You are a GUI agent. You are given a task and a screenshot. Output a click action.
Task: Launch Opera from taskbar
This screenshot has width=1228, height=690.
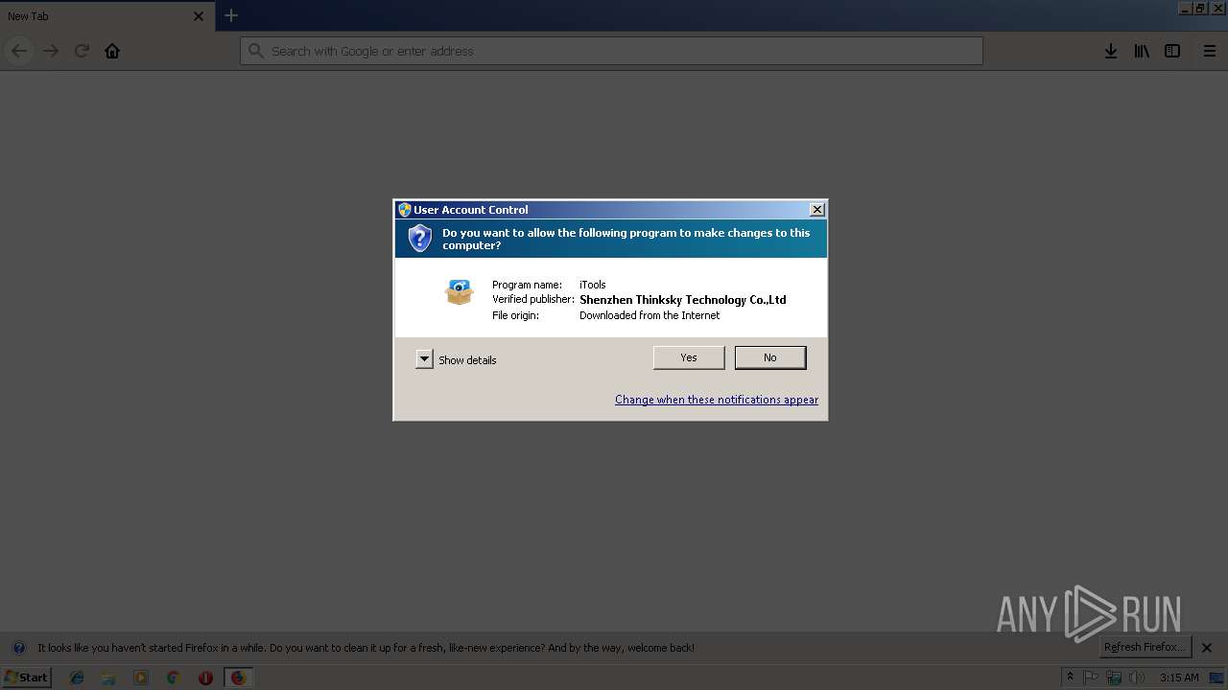pyautogui.click(x=205, y=678)
